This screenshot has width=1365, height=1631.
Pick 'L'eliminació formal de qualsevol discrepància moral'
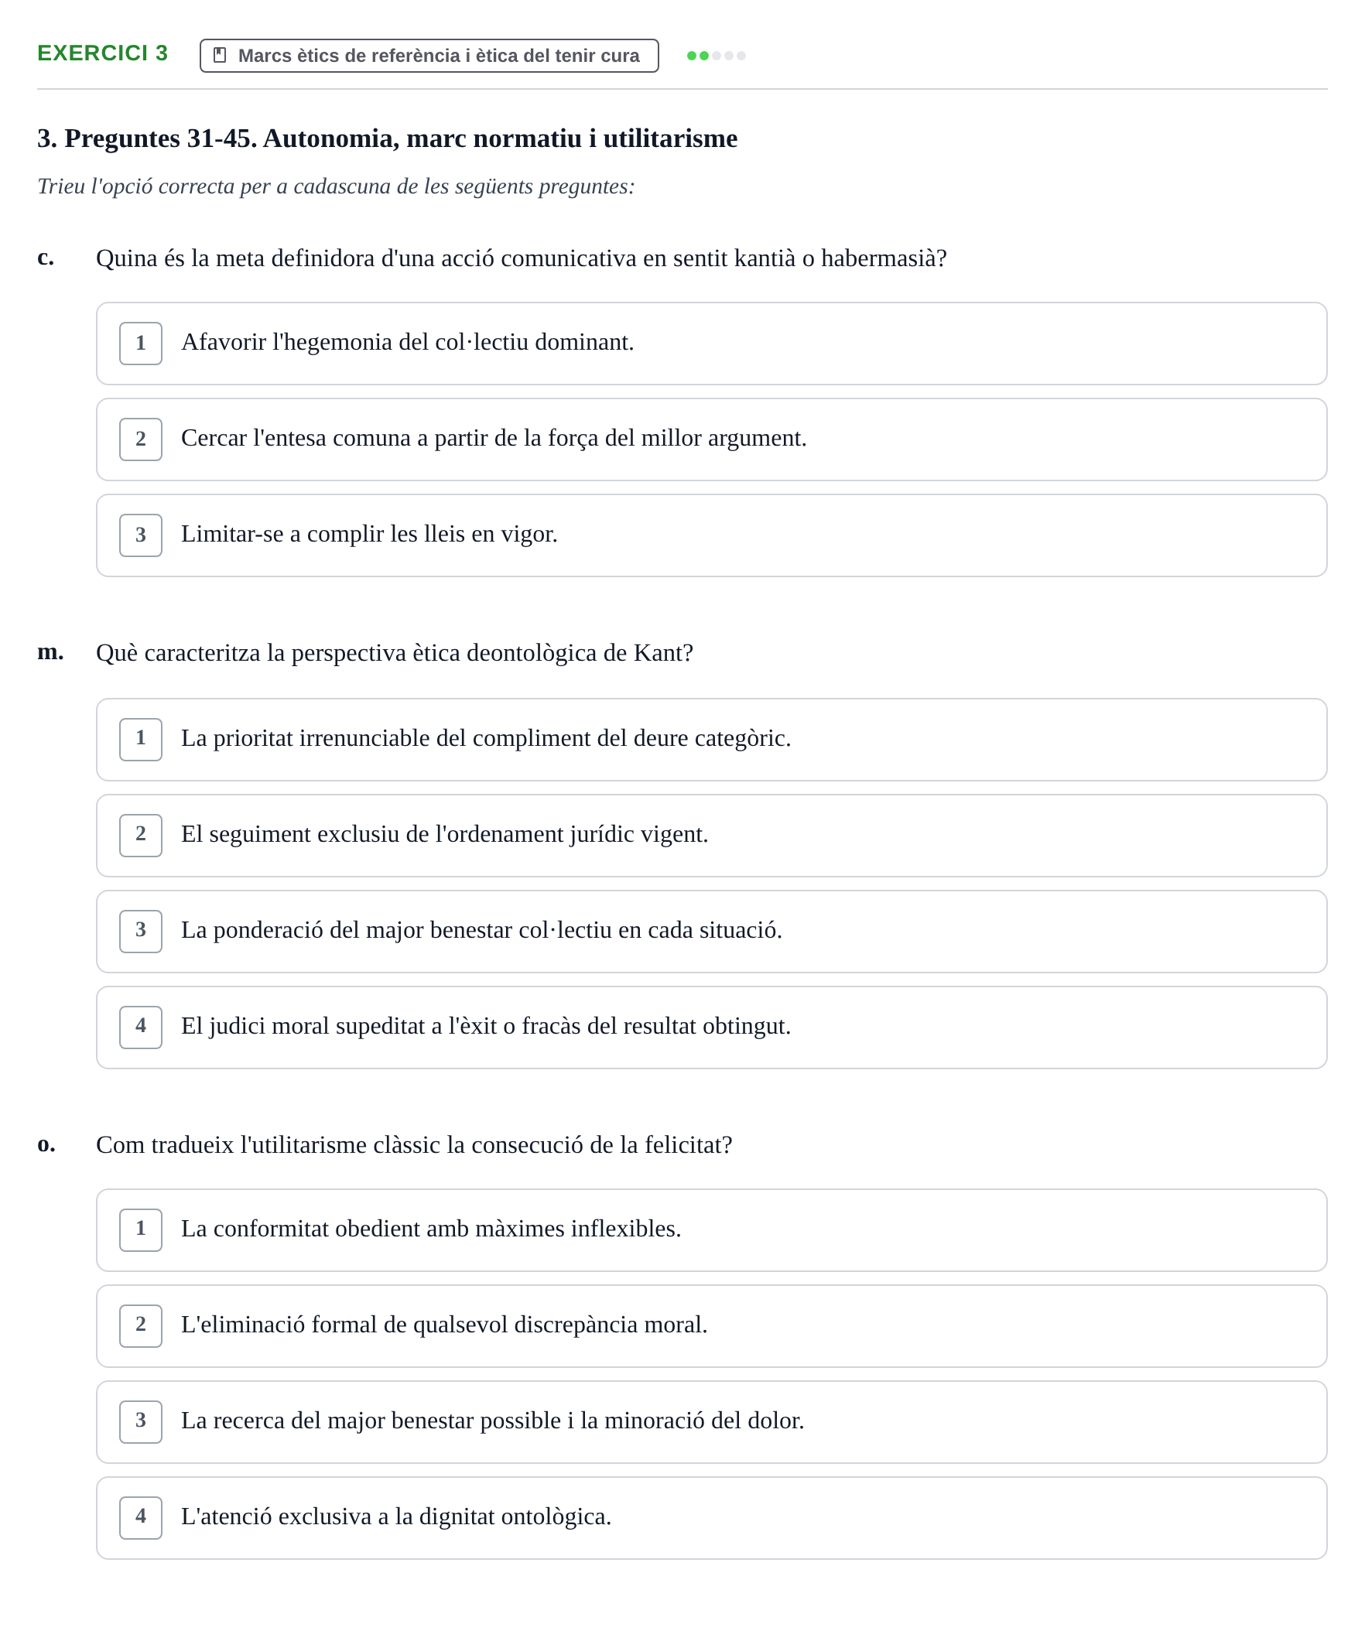[x=711, y=1326]
